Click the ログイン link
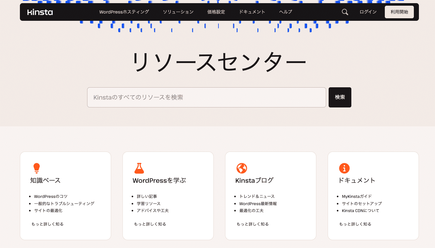The height and width of the screenshot is (248, 435). [368, 12]
